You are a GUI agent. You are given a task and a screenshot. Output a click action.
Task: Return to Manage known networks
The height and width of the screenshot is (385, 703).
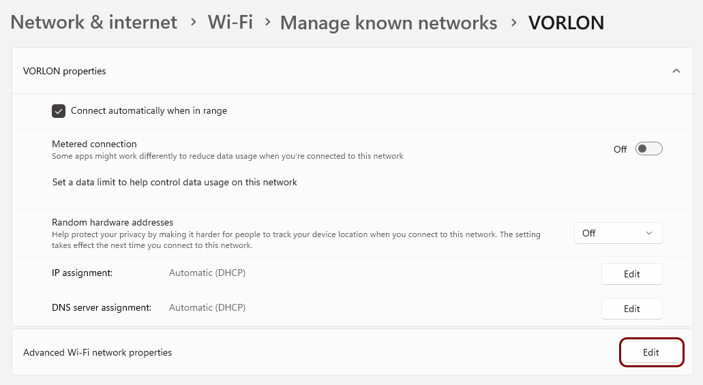tap(389, 22)
